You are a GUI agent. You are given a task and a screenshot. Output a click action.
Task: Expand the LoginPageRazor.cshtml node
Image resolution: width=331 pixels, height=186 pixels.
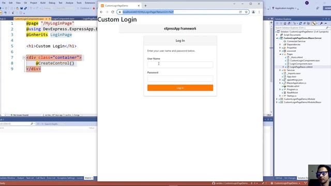tap(283, 67)
